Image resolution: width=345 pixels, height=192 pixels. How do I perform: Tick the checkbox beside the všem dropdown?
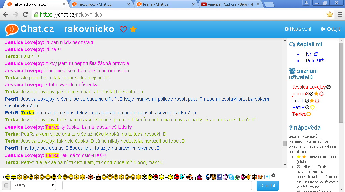(6, 185)
